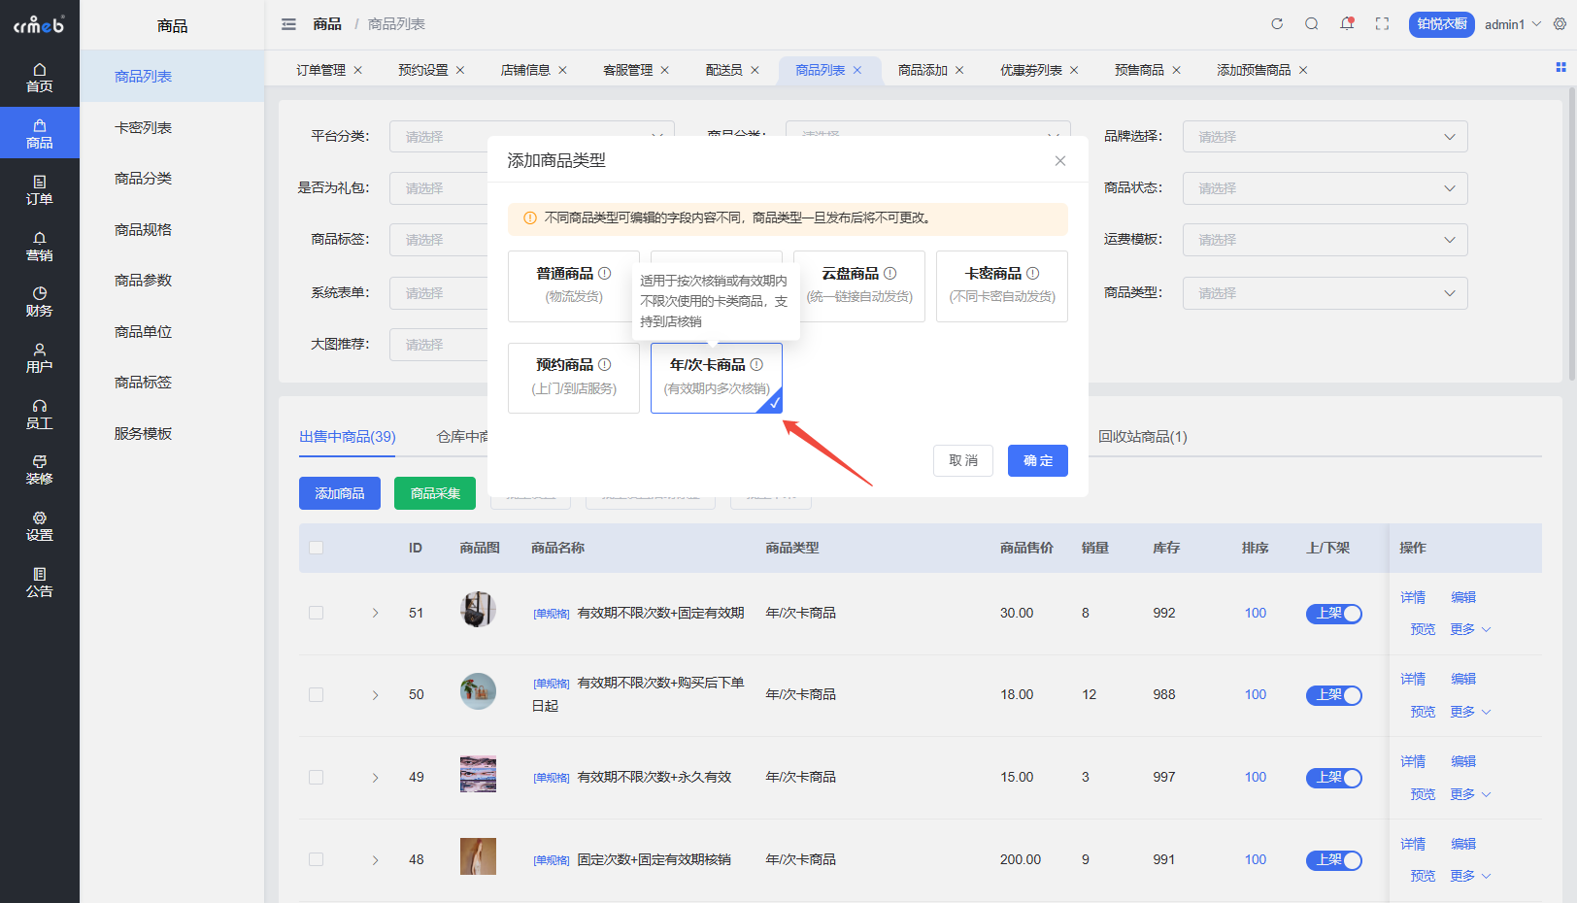Image resolution: width=1577 pixels, height=903 pixels.
Task: Select the 卡密商品 type card
Action: click(1002, 286)
